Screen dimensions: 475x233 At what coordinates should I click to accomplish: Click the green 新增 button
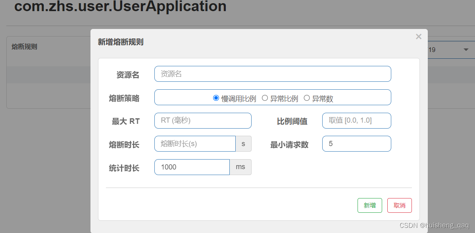369,205
